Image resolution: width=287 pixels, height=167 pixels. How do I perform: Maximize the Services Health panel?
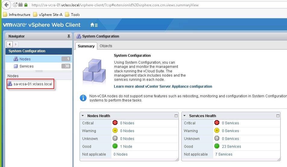point(278,116)
